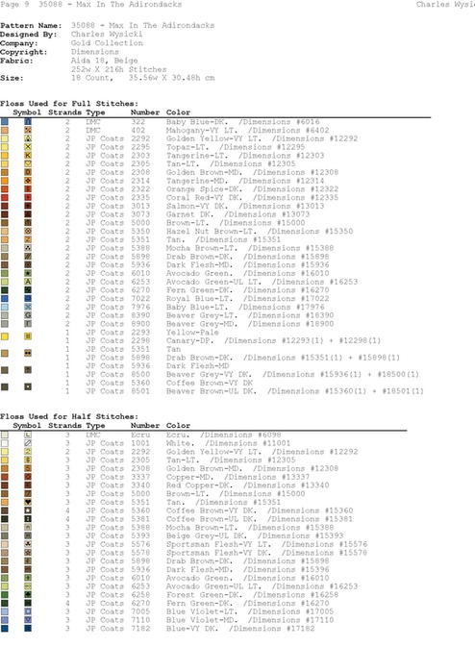Image resolution: width=475 pixels, height=672 pixels.
Task: Click the size text '18 Count, 35.56w X 30.48h cm'
Action: click(142, 78)
